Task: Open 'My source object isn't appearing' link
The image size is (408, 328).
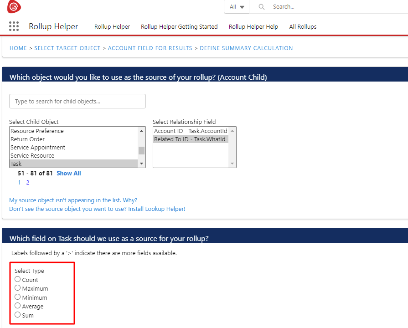Action: (x=73, y=200)
